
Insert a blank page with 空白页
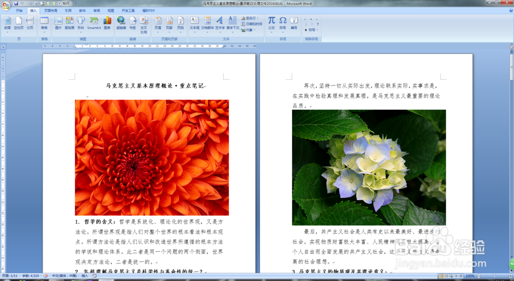tap(19, 23)
